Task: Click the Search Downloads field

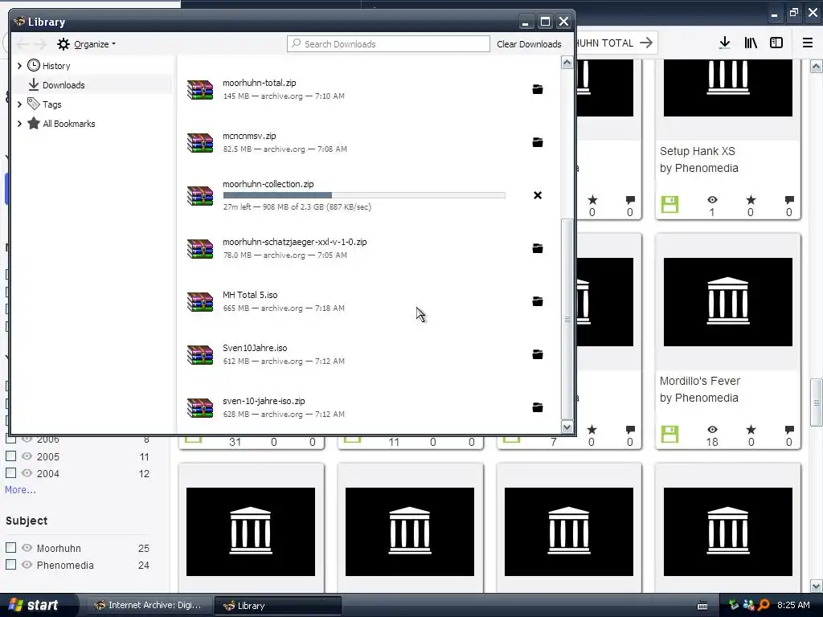Action: [388, 44]
